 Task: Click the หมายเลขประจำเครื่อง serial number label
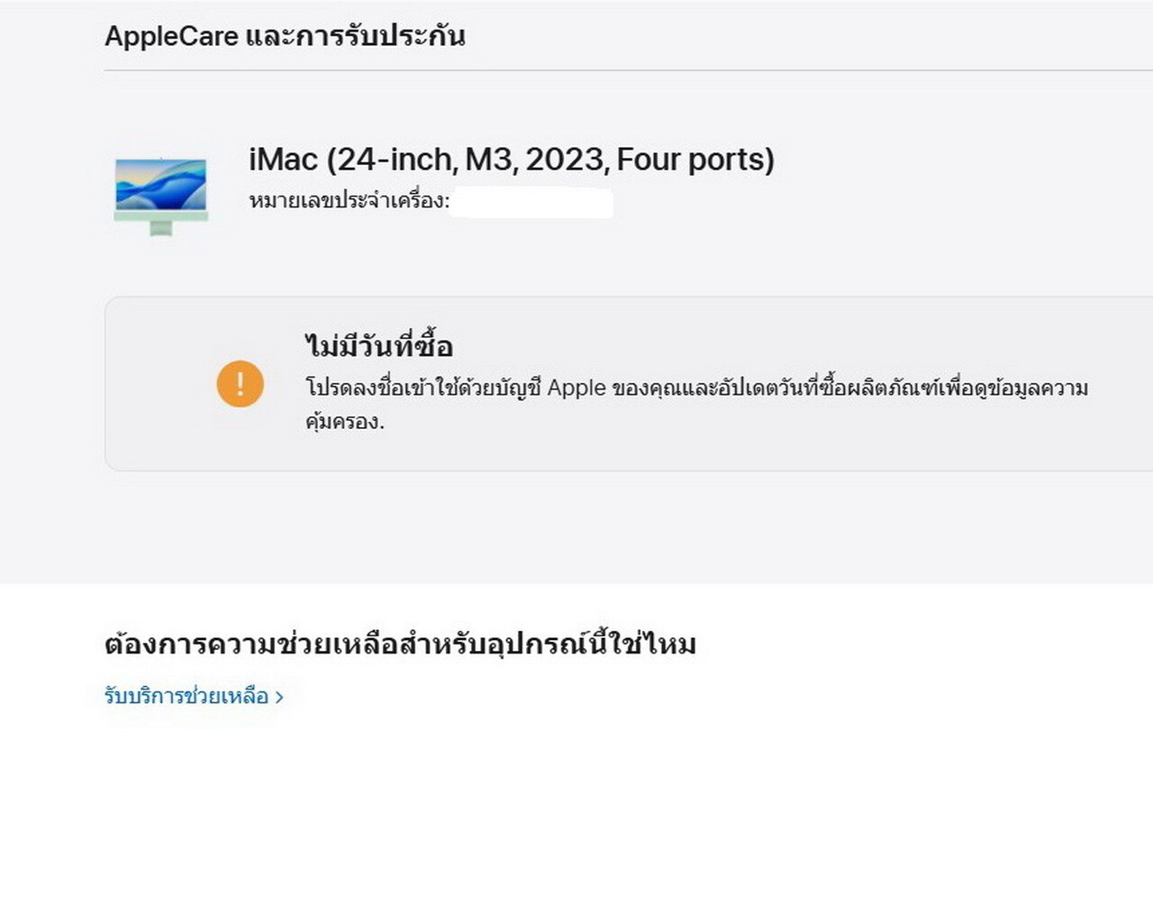[349, 201]
